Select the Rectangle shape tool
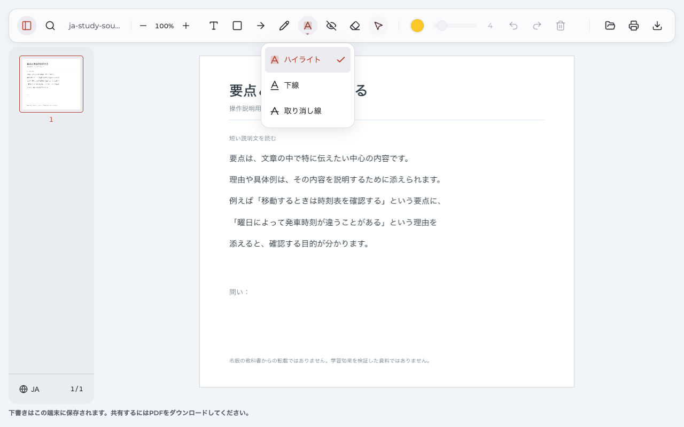Viewport: 684px width, 427px height. pos(237,26)
